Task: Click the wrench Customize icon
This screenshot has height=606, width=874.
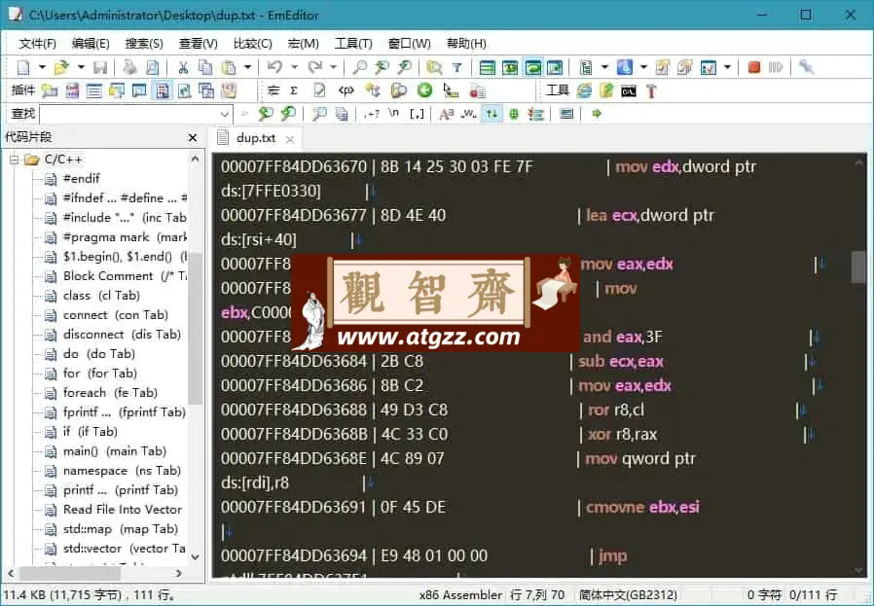Action: [806, 67]
